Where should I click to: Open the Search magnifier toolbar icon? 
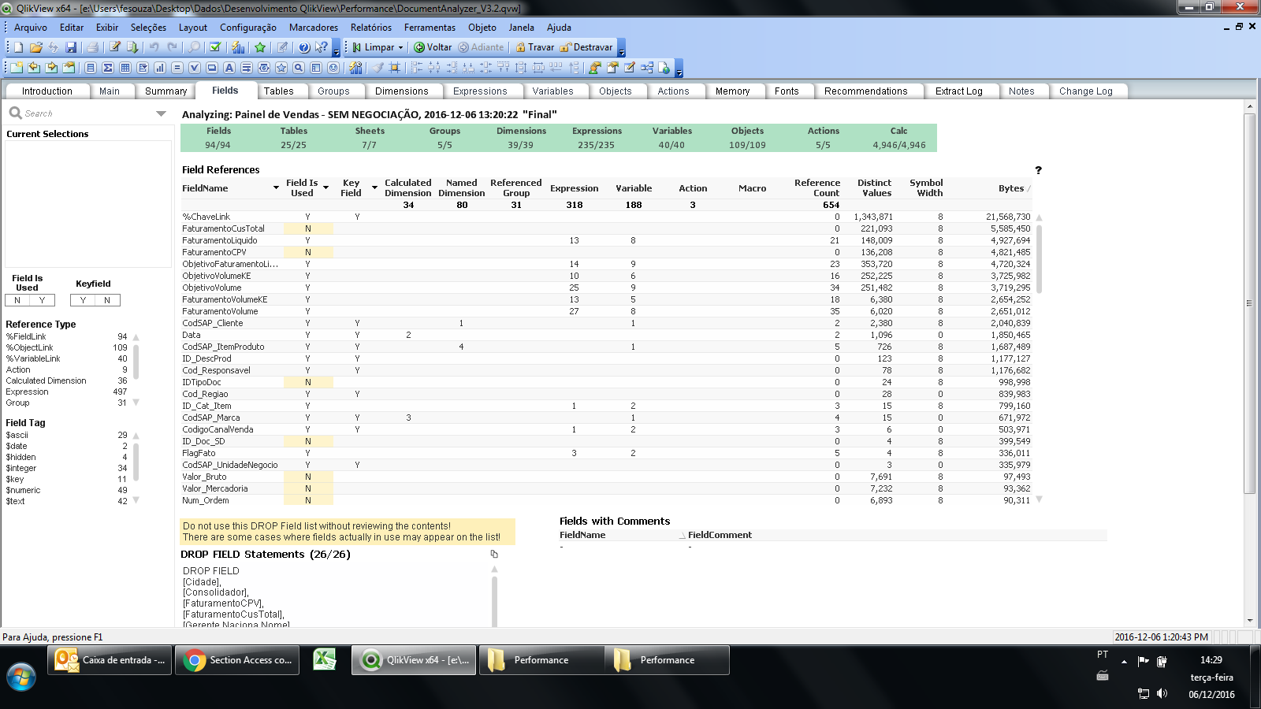194,47
